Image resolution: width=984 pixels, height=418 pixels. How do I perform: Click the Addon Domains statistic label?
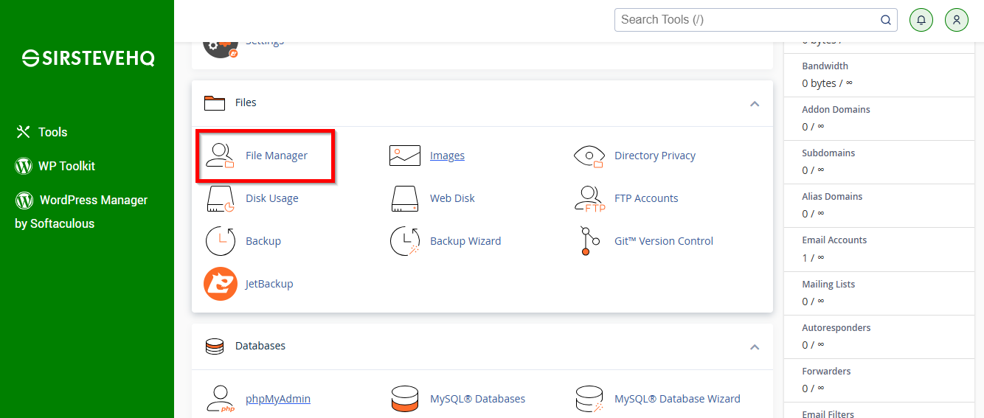(x=836, y=110)
